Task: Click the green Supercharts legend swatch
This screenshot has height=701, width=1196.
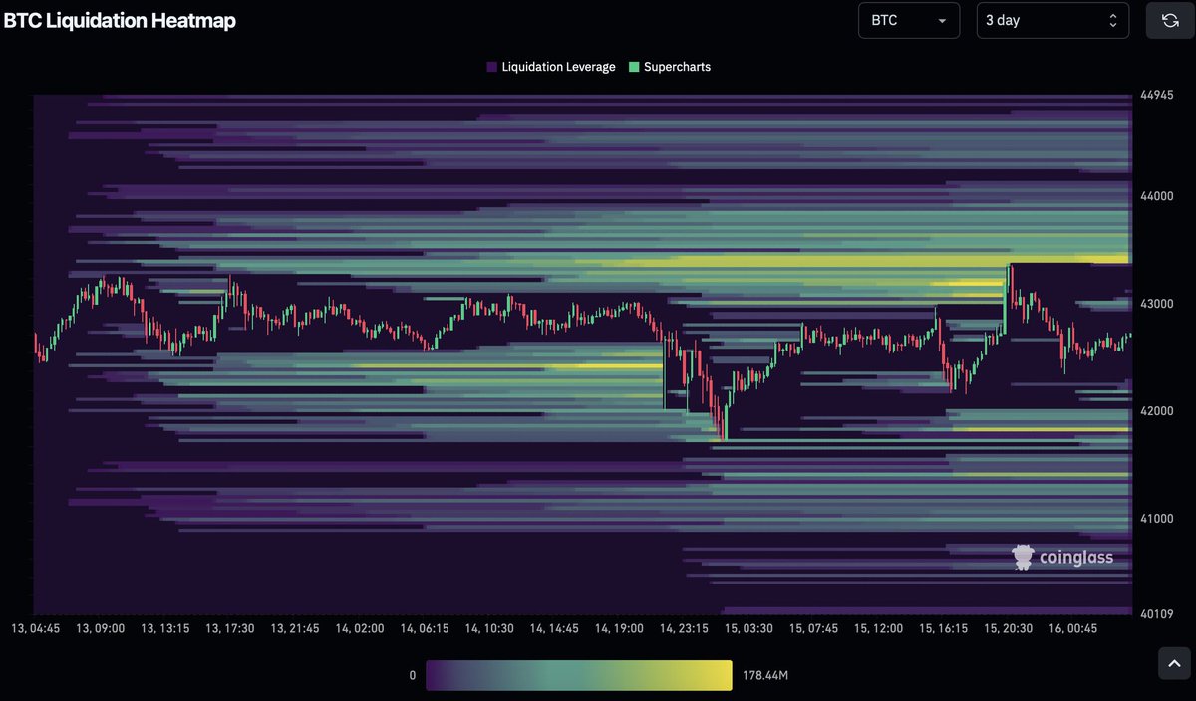Action: coord(634,67)
